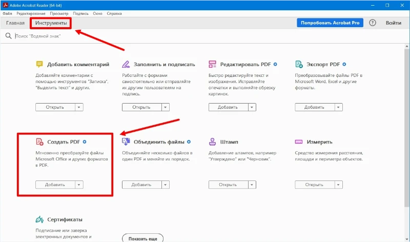410x242 pixels.
Task: Open help via the question mark icon
Action: tap(373, 23)
